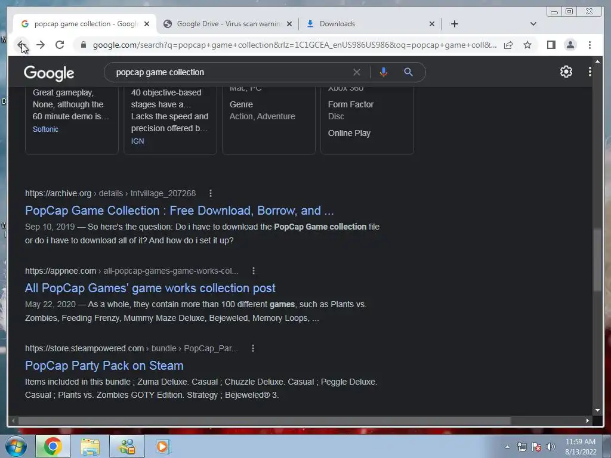Open Windows Explorer from the taskbar
The image size is (611, 458).
[90, 446]
